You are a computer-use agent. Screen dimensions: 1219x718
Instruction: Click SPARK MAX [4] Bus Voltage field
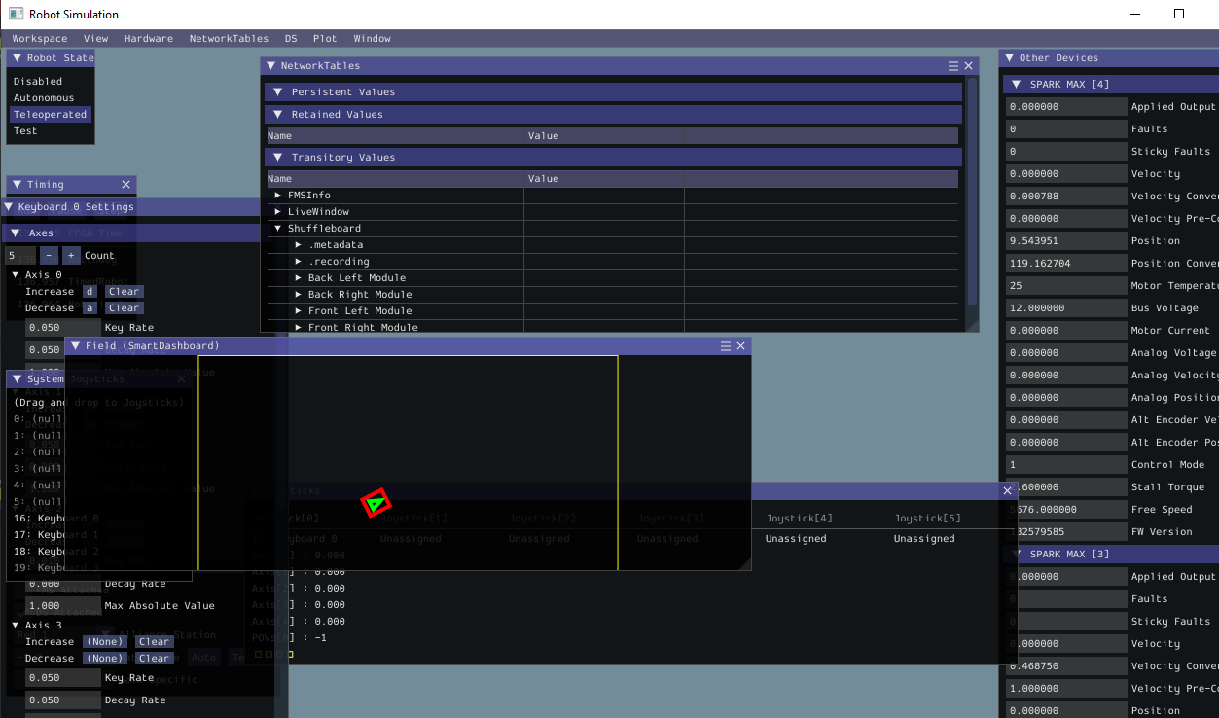pos(1065,308)
